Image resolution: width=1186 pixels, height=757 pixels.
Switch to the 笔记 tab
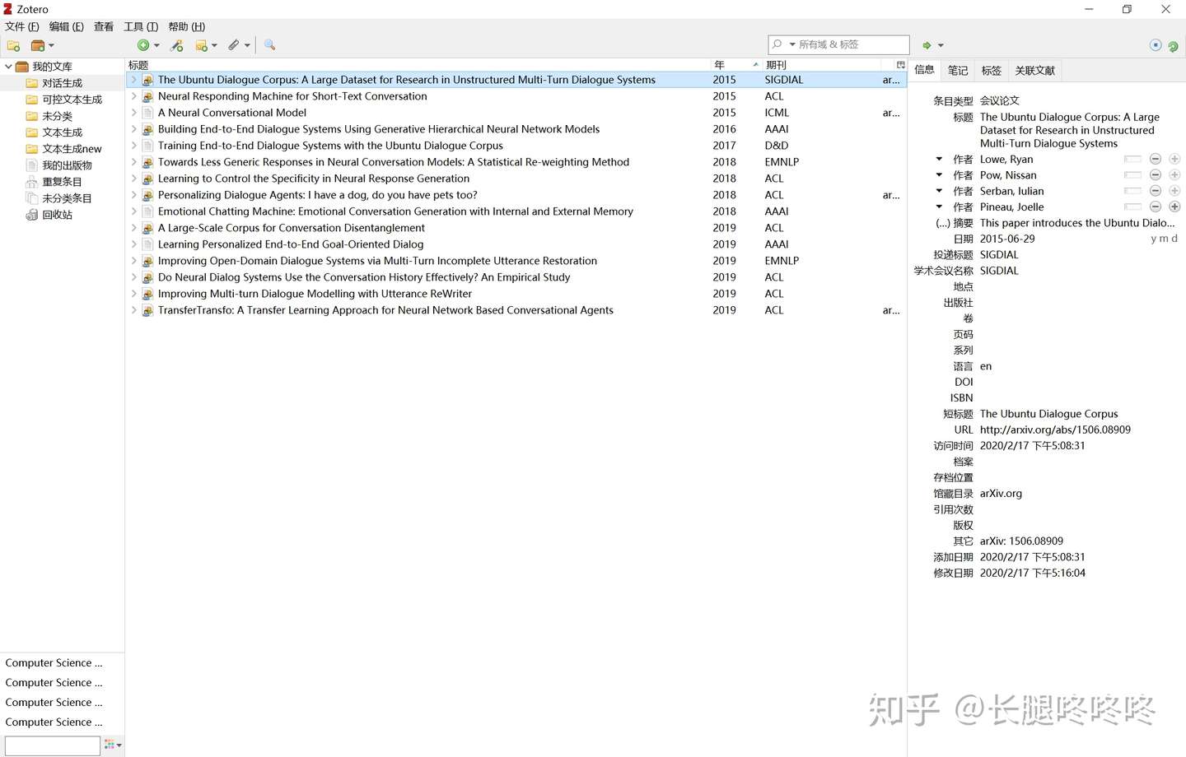(958, 71)
